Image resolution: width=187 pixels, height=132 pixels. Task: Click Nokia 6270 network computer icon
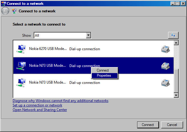pos(21,49)
